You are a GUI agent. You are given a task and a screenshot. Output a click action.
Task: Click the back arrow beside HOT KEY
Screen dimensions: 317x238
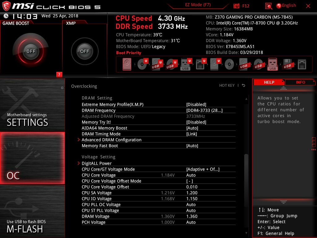(x=244, y=86)
